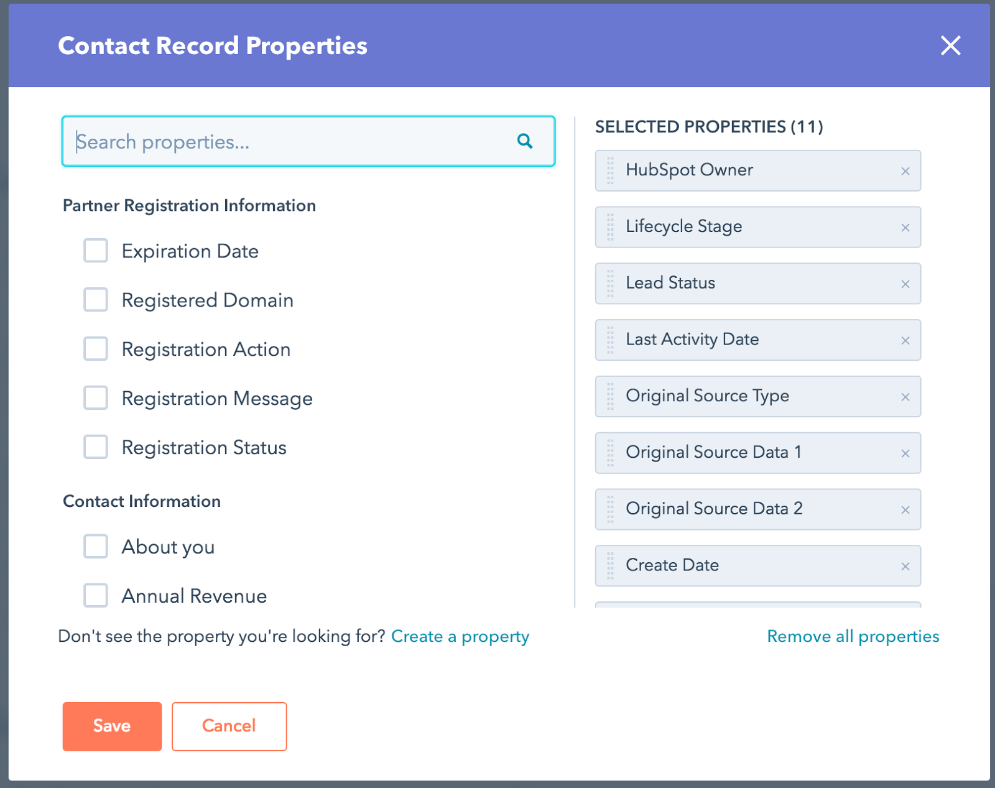Tick the Registration Message checkbox
This screenshot has height=788, width=995.
96,398
